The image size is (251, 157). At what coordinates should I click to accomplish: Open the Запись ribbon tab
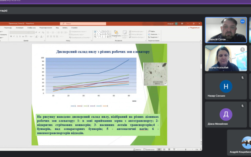pyautogui.click(x=65, y=28)
